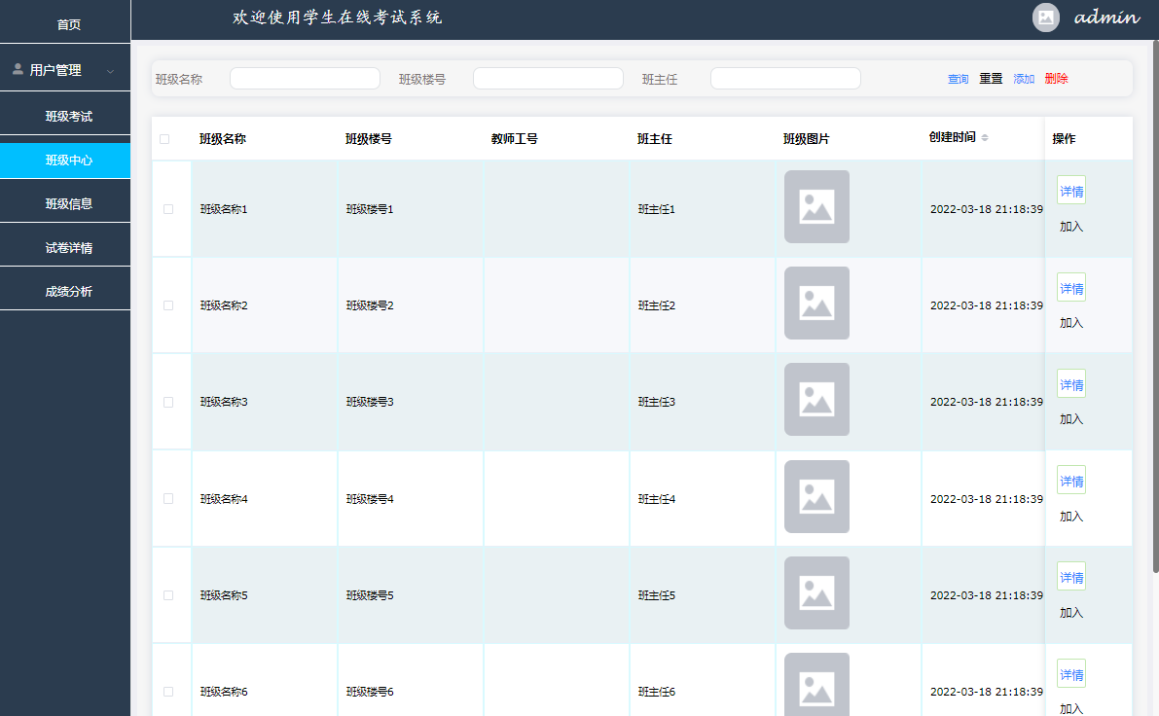Click the cell 班主任2
Image resolution: width=1159 pixels, height=716 pixels.
point(656,305)
